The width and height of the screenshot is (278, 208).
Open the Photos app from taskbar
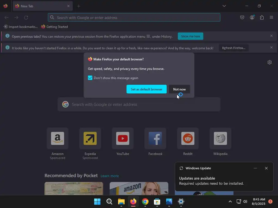point(169,201)
